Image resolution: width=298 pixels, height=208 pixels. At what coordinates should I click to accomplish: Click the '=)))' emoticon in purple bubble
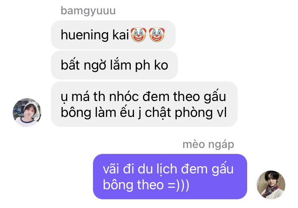click(x=179, y=185)
